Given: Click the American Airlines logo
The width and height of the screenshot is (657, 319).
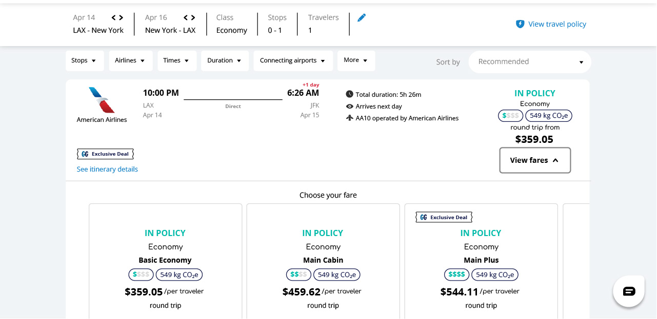Looking at the screenshot, I should pyautogui.click(x=102, y=100).
